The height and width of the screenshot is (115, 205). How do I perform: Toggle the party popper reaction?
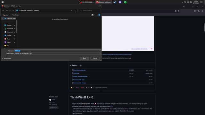click(x=78, y=88)
